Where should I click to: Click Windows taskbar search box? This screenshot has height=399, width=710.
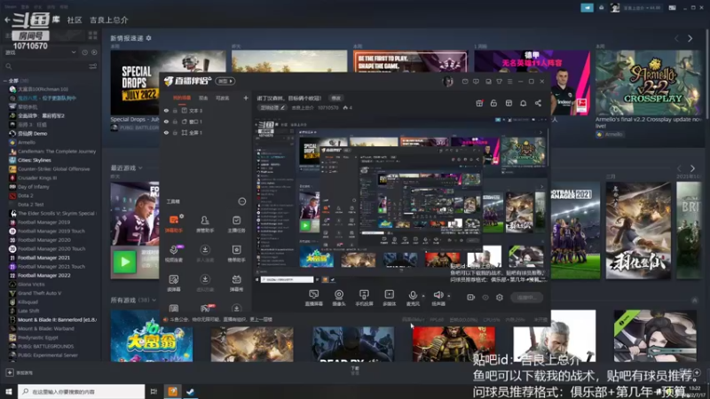[82, 391]
